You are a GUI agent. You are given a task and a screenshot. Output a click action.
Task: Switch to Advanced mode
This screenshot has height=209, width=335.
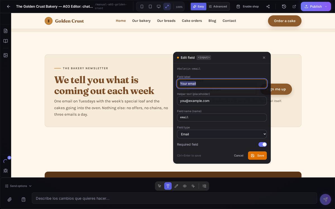point(218,6)
